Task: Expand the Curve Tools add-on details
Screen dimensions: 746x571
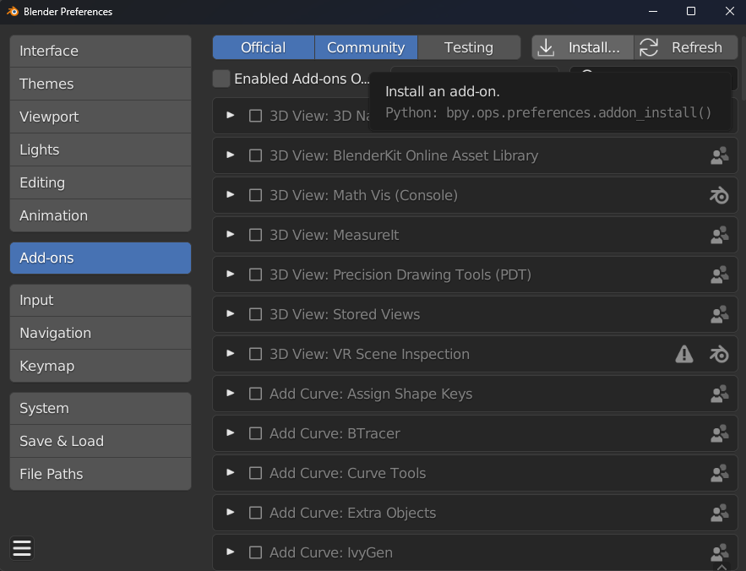Action: [231, 472]
